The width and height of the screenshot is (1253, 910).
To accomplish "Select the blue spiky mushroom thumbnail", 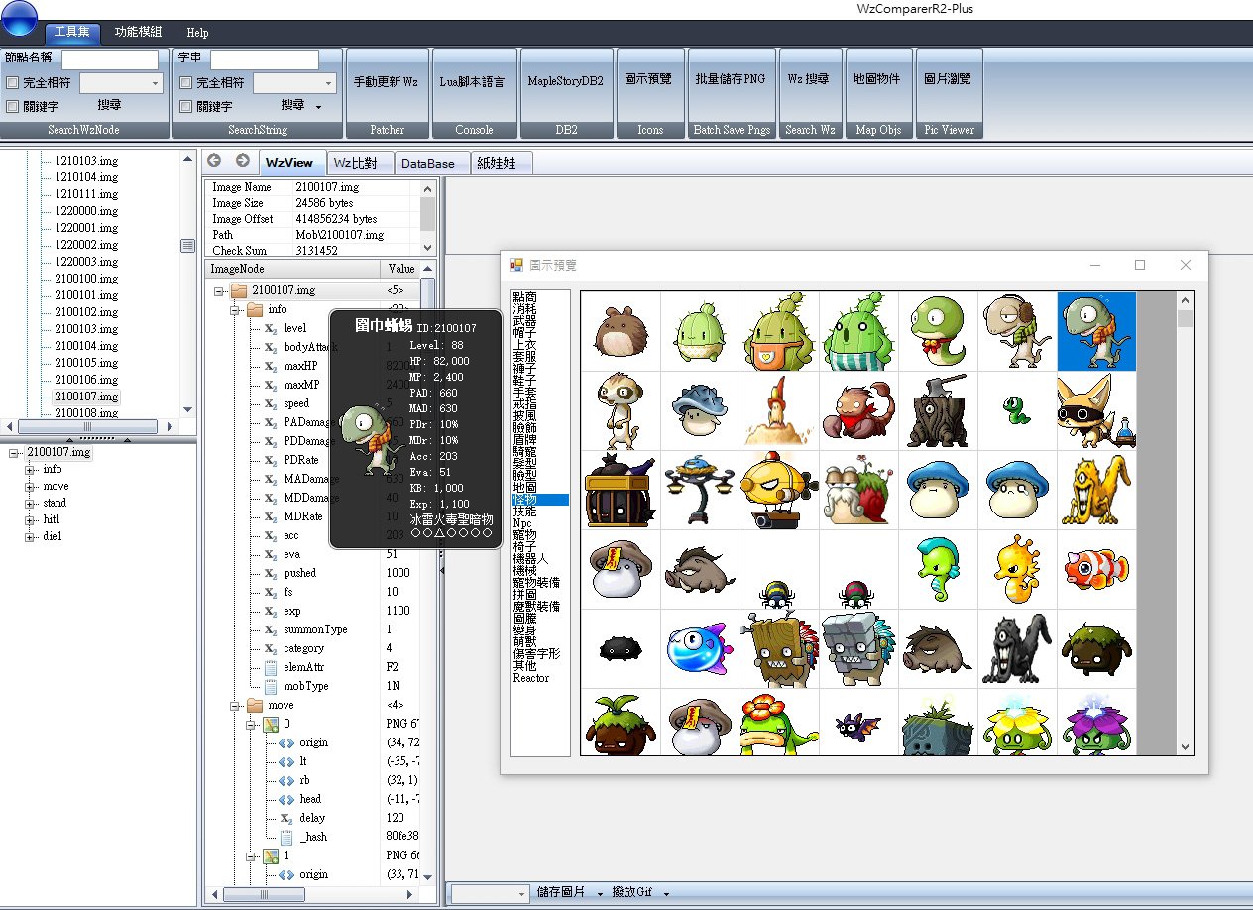I will 700,410.
